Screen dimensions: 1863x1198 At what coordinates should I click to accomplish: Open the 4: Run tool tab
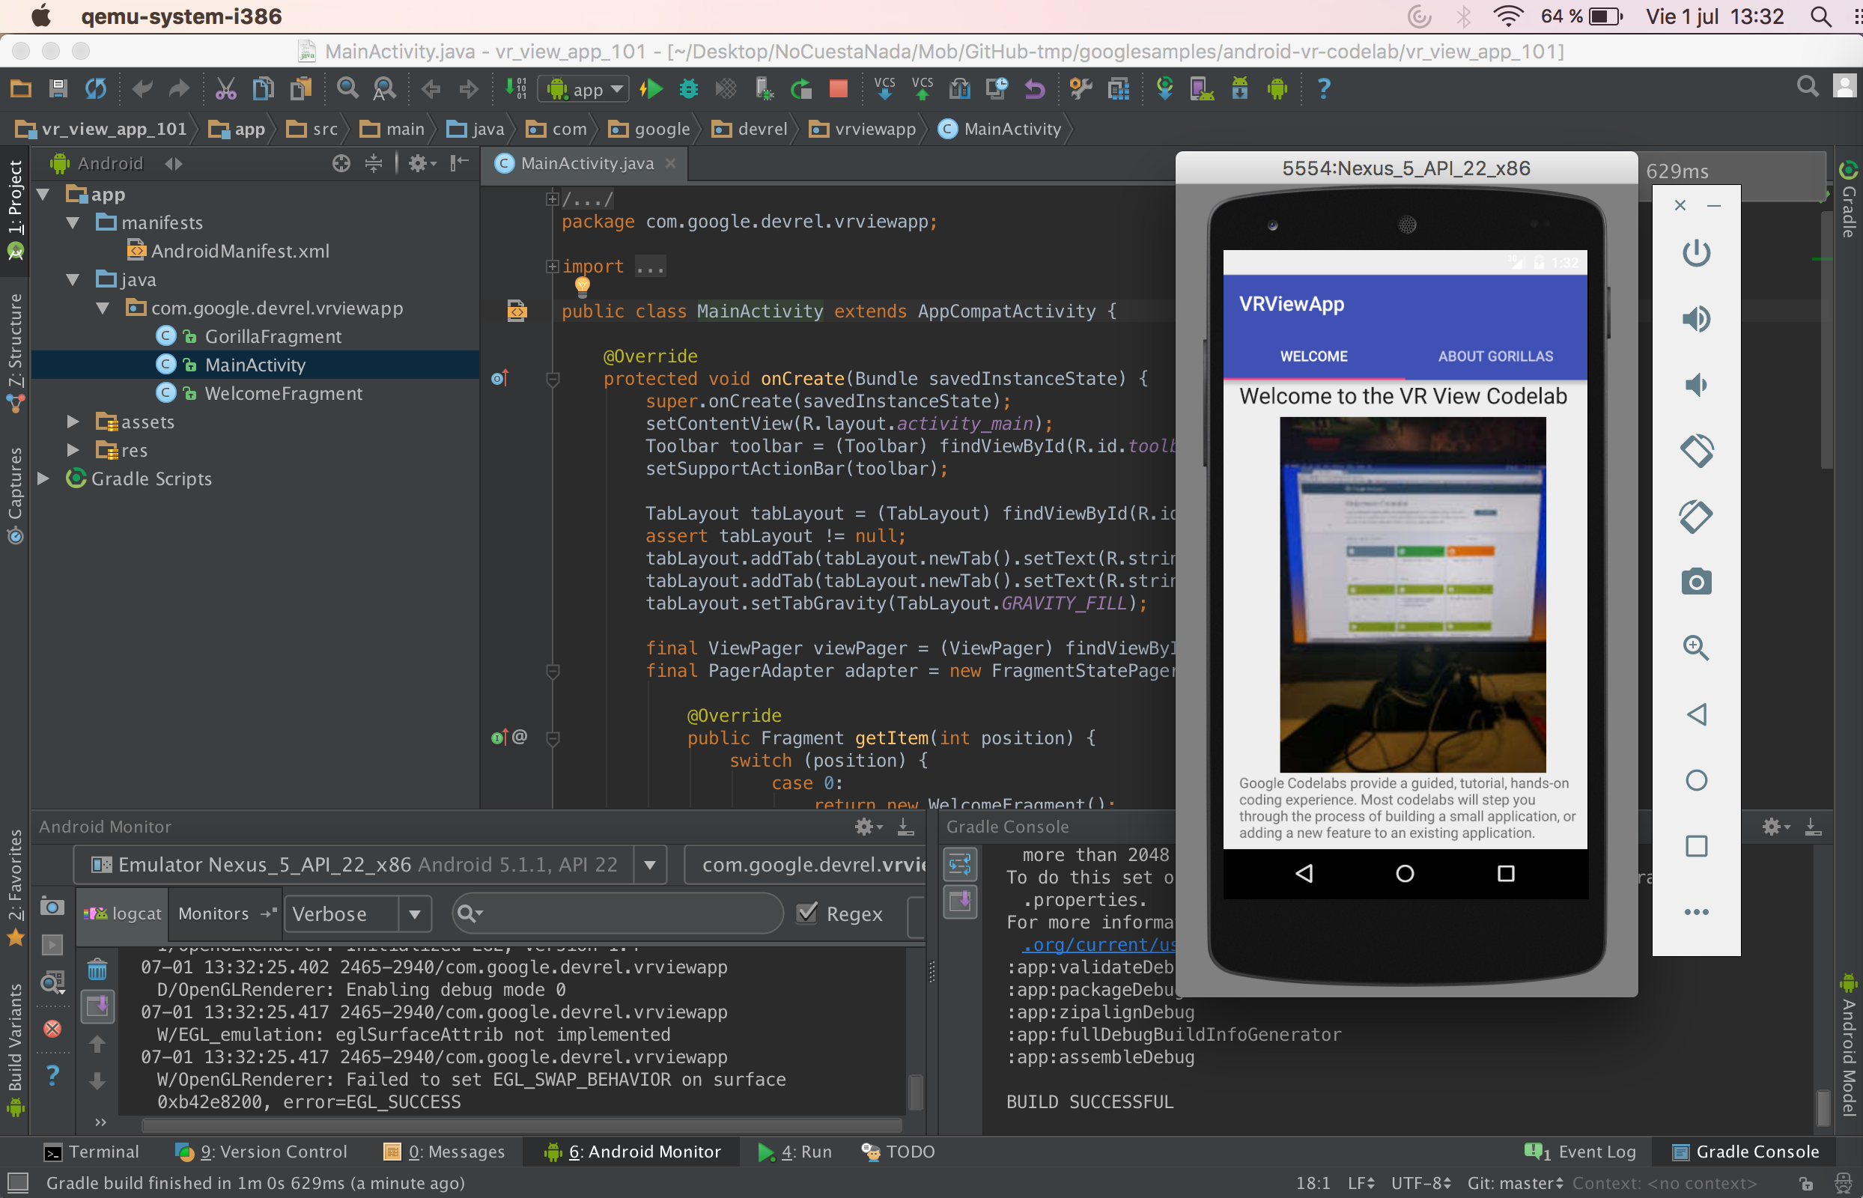794,1152
